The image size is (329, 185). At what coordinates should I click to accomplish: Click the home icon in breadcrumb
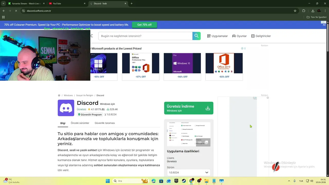pos(59,95)
